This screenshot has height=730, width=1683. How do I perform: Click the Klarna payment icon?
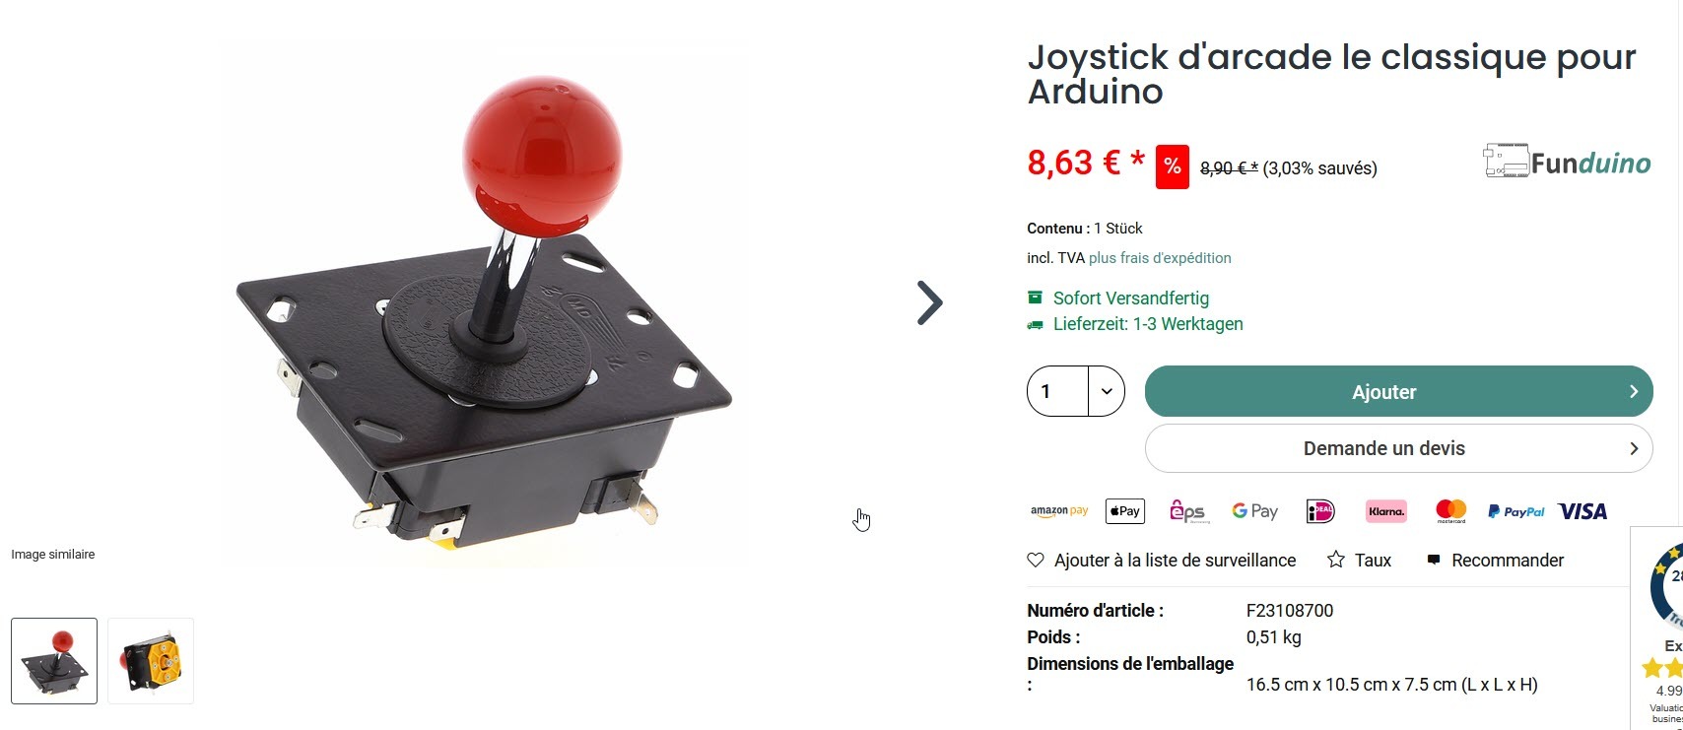click(1385, 511)
